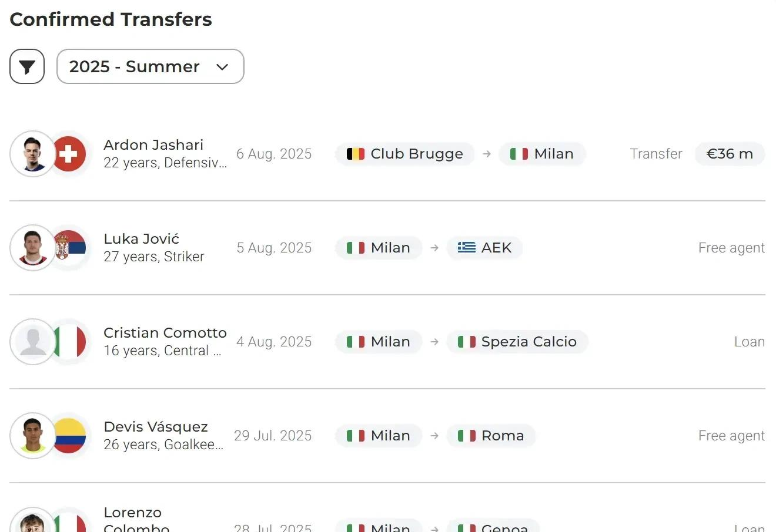Select the Spezia Calcio club chip
Screen dimensions: 776x532
(517, 342)
